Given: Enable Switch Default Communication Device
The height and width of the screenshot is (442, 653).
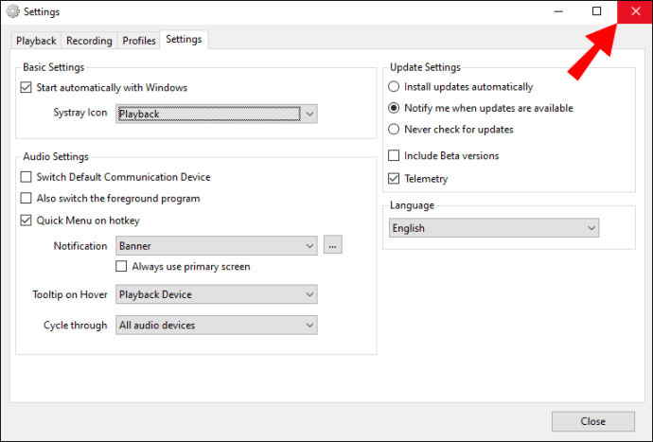Looking at the screenshot, I should [x=26, y=177].
